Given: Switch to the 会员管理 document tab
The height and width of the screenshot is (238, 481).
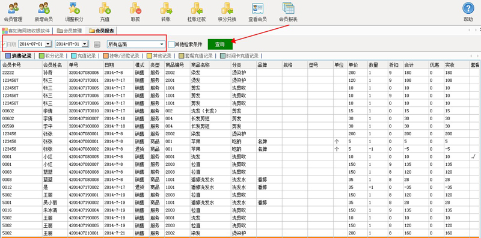Looking at the screenshot, I should (69, 31).
